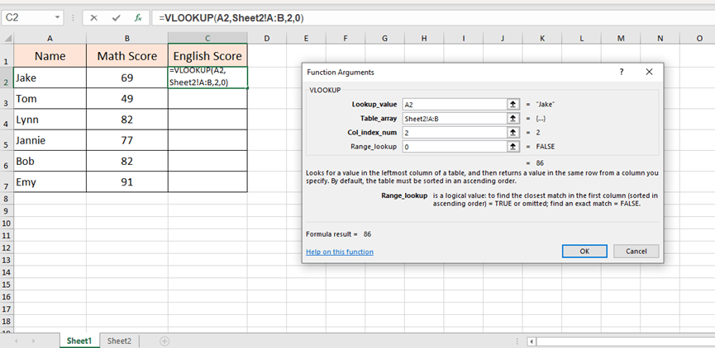Click into the Lookup_value input field
The height and width of the screenshot is (348, 715).
[455, 104]
